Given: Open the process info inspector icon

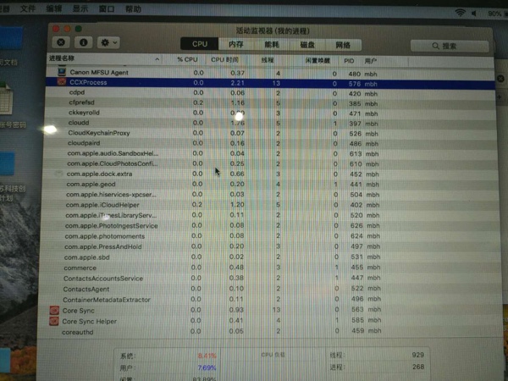Looking at the screenshot, I should pyautogui.click(x=83, y=42).
